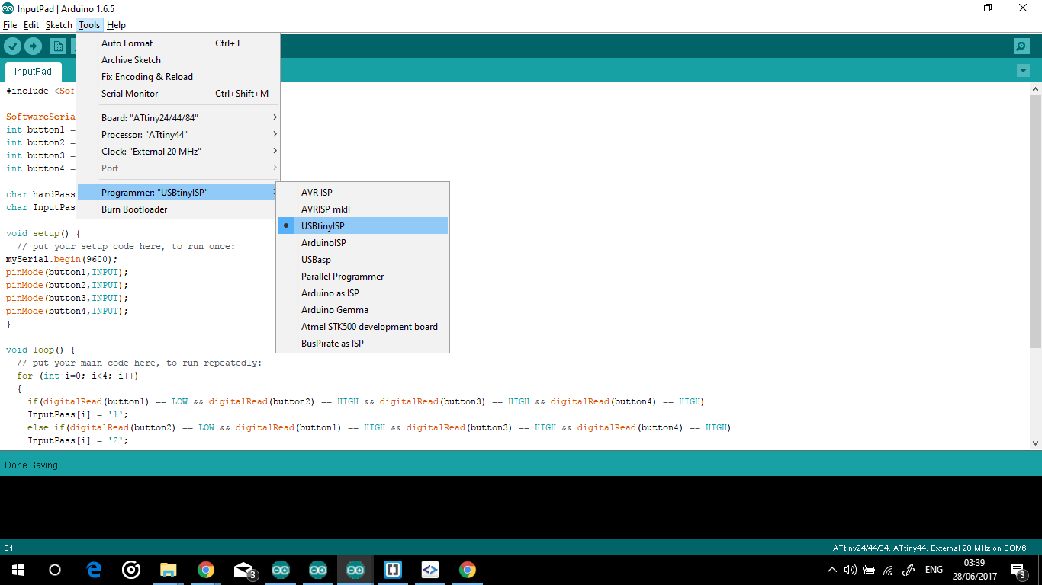1042x585 pixels.
Task: Select AVRISP mkII programmer
Action: [x=362, y=209]
